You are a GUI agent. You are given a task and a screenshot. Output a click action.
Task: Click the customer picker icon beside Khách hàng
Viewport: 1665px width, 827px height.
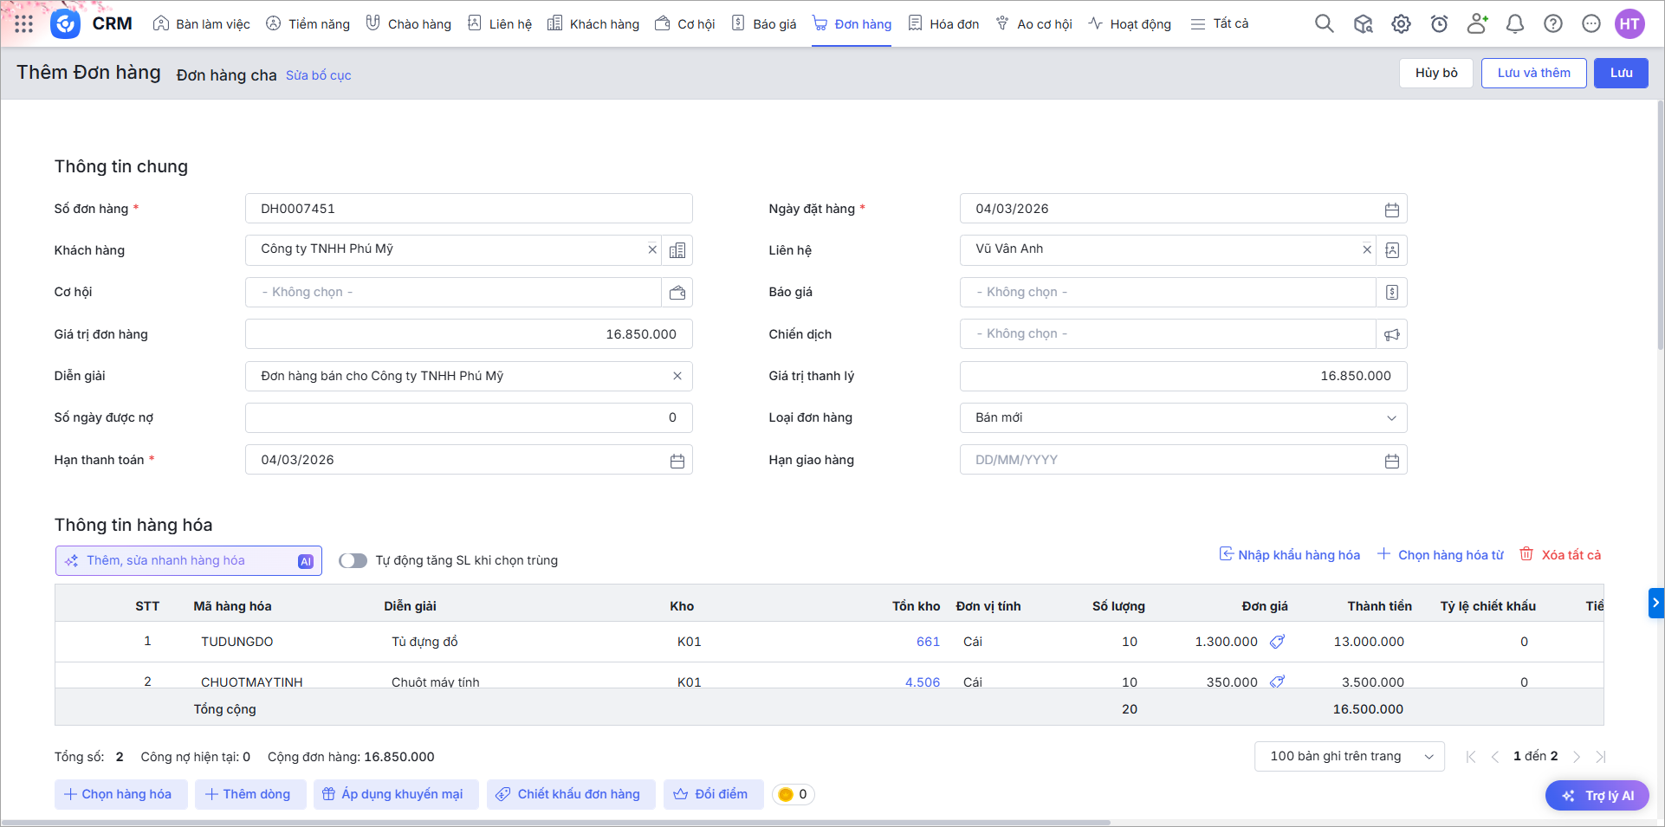[x=677, y=250]
